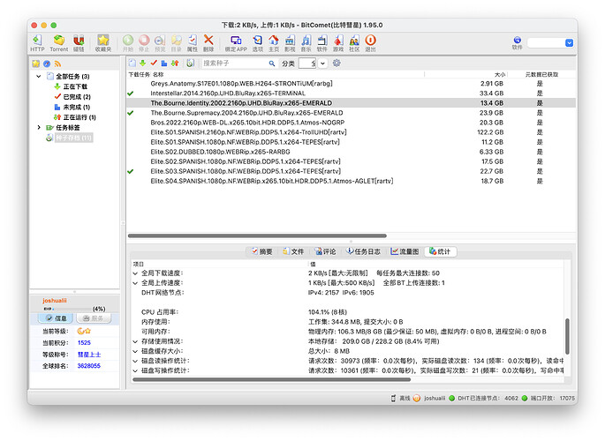
Task: Click the 属性 properties toolbar icon
Action: point(193,42)
